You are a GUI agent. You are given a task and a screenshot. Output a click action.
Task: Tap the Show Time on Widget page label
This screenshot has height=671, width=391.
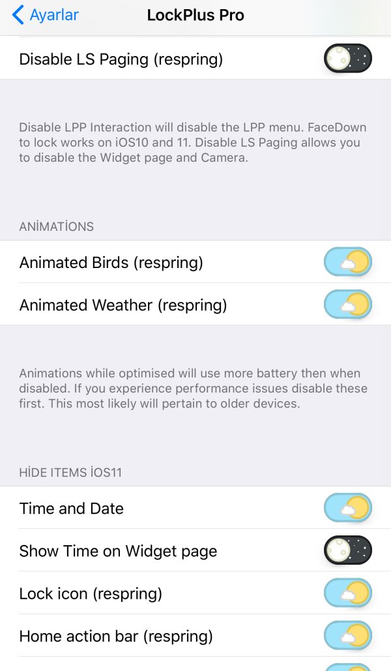click(x=118, y=551)
